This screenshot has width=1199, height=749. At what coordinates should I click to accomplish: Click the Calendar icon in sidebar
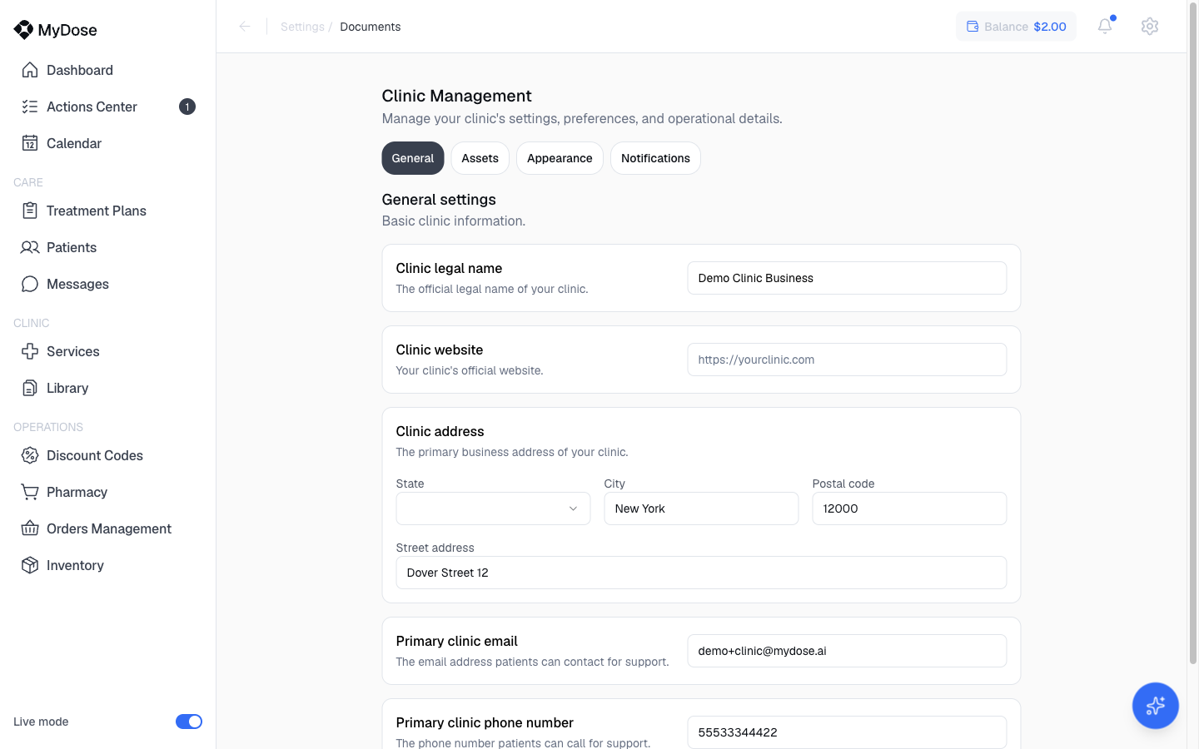(30, 143)
